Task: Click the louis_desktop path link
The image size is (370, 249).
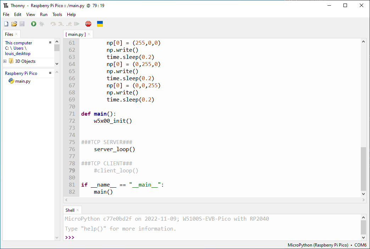Action: [x=18, y=54]
